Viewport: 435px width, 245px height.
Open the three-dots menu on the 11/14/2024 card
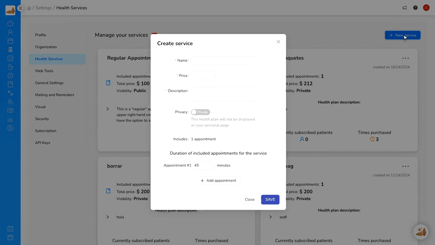tap(406, 166)
